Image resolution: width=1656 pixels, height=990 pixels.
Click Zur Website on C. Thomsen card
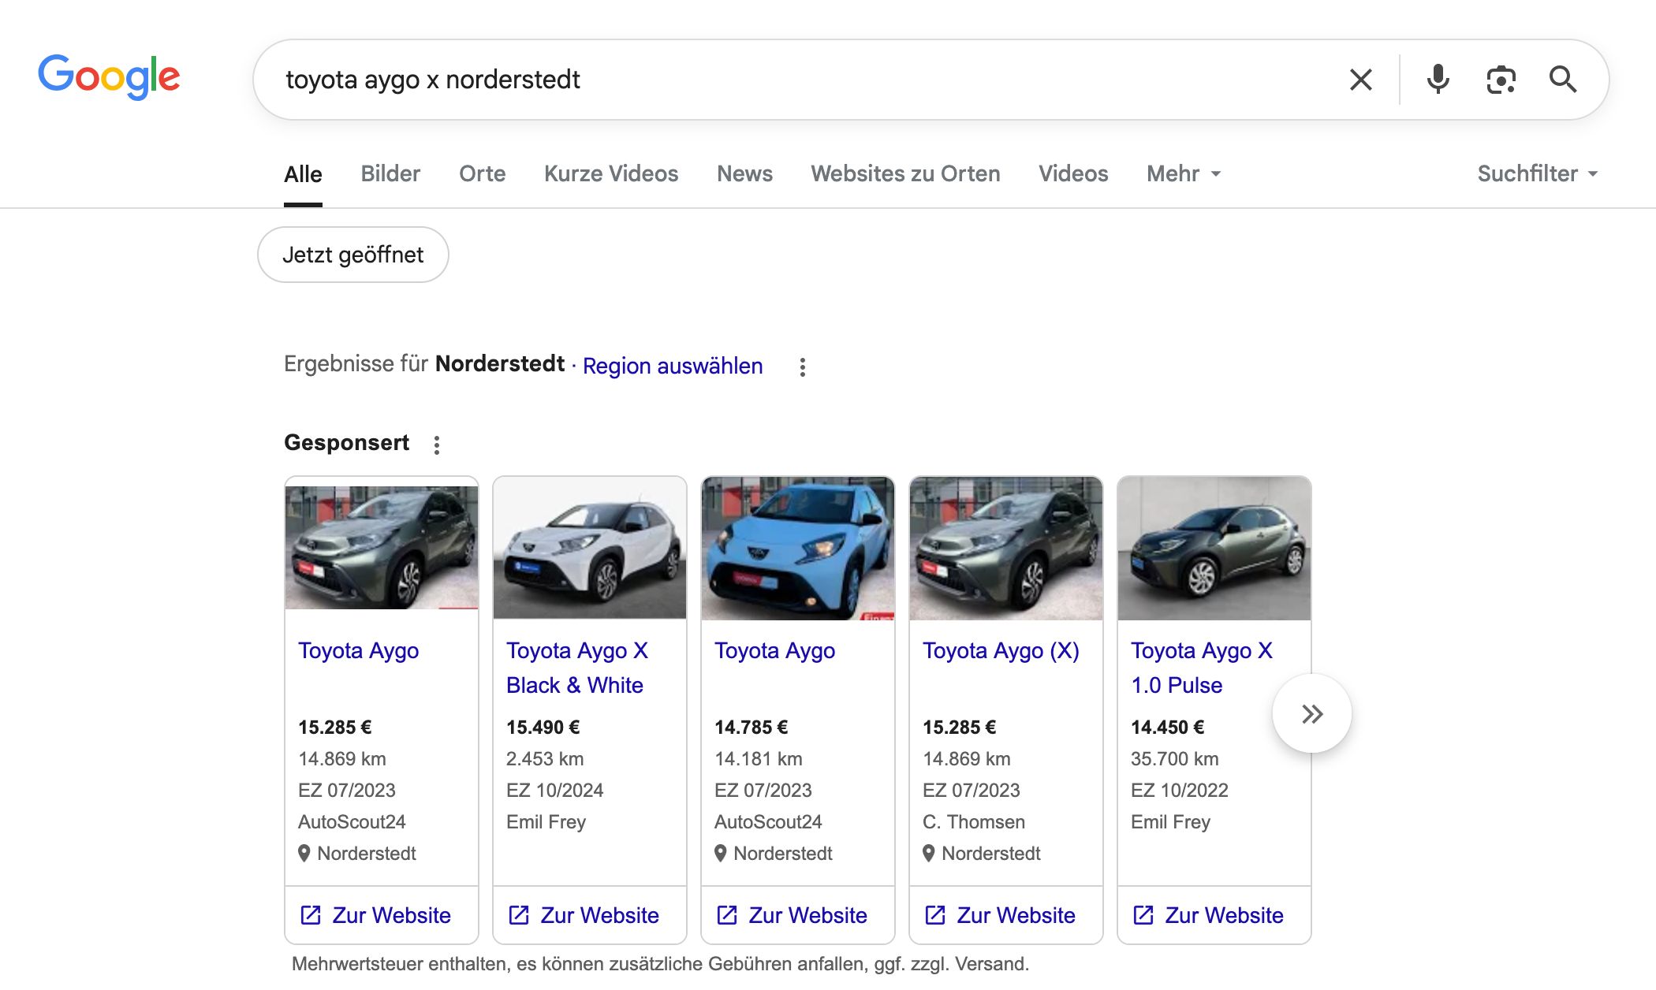tap(1006, 915)
